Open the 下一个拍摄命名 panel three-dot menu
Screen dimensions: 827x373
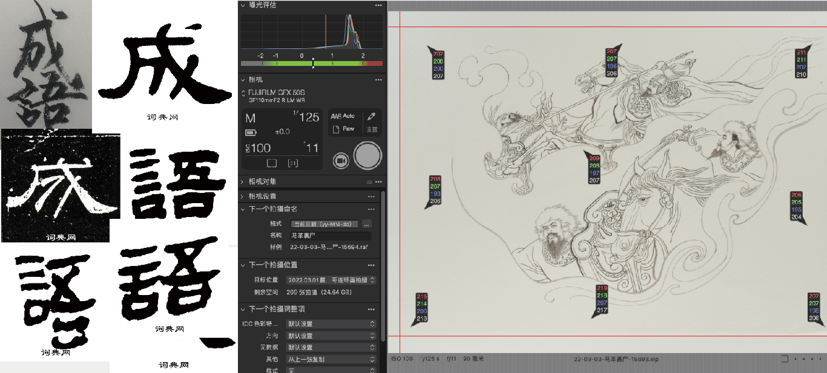(371, 209)
